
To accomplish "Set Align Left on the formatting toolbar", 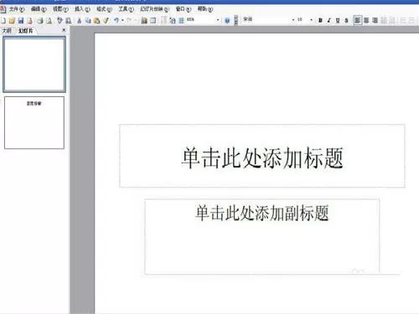I will [x=357, y=20].
